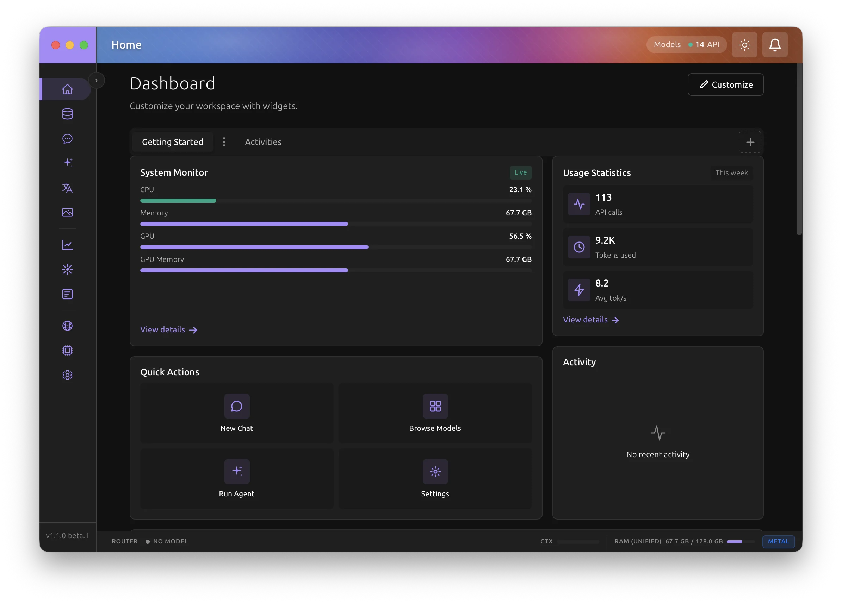Switch to the Activities tab
This screenshot has width=842, height=604.
[263, 142]
